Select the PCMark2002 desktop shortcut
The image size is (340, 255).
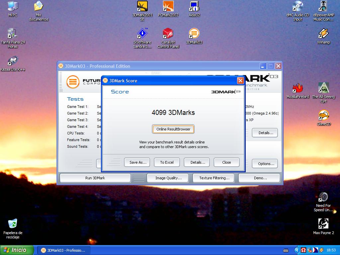pos(168,9)
